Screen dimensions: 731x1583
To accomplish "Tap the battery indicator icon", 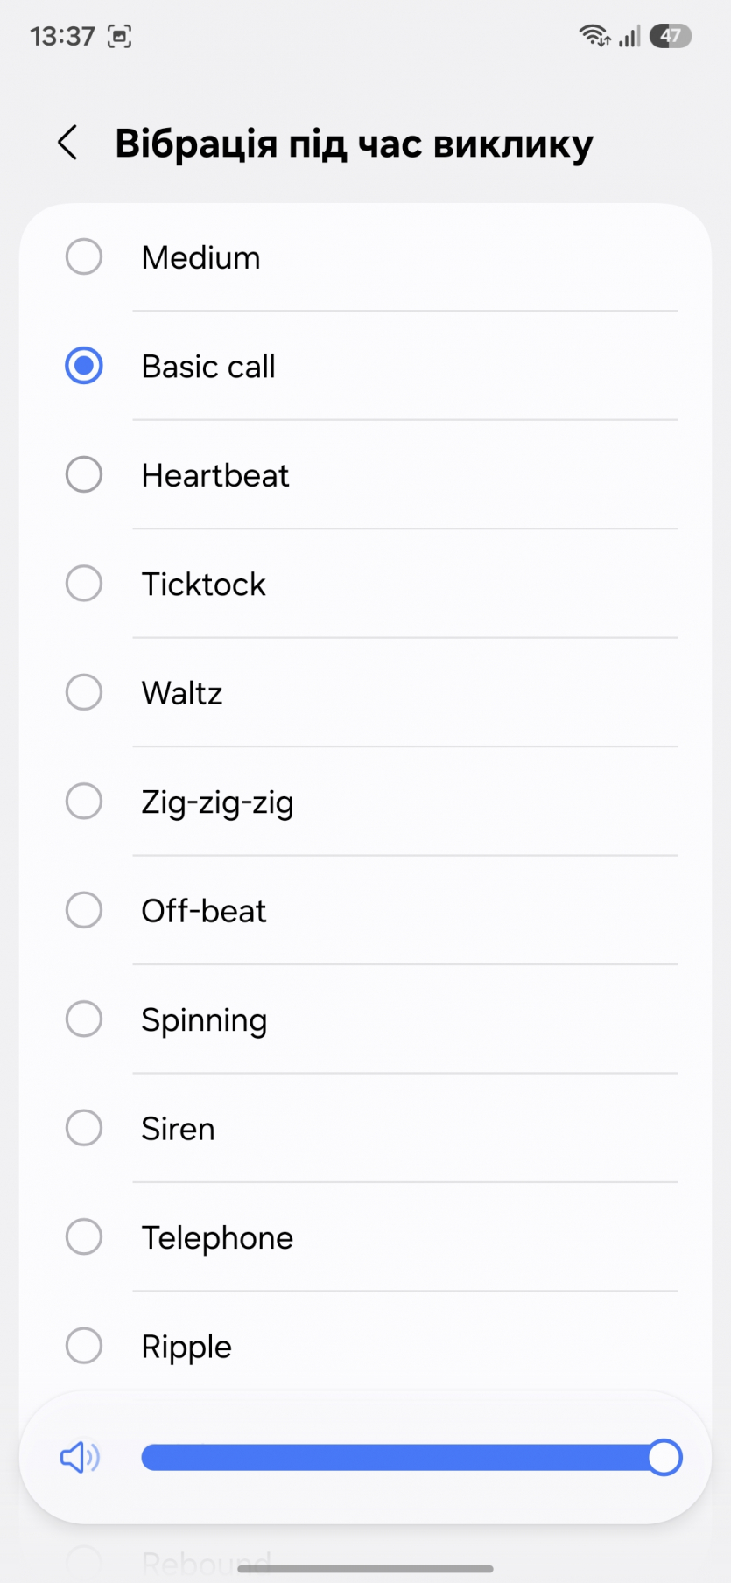I will pyautogui.click(x=671, y=36).
